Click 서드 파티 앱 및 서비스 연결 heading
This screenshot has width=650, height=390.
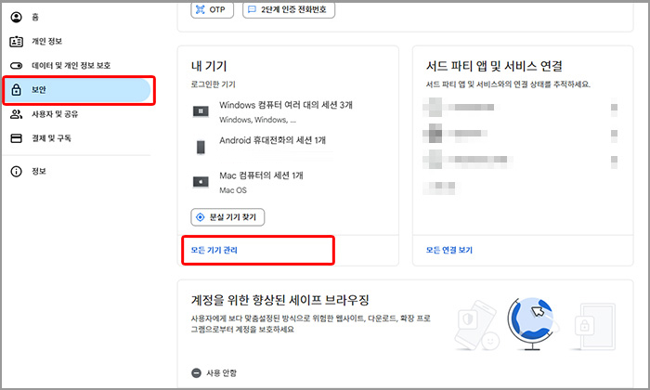(x=494, y=66)
